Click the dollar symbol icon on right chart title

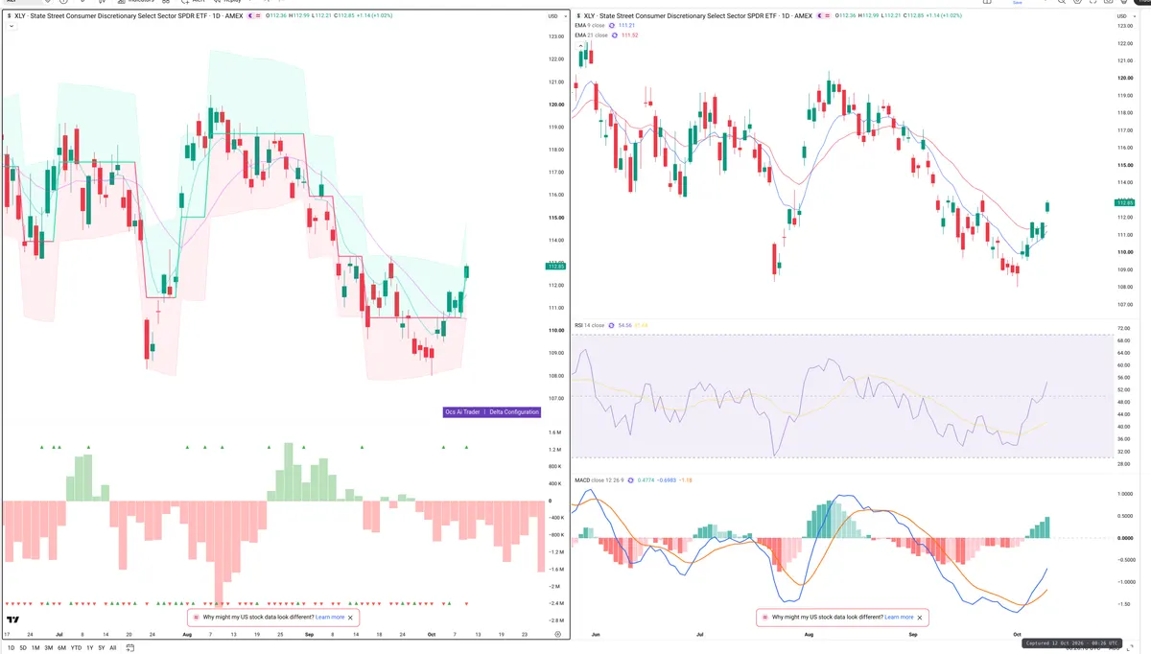(x=577, y=15)
